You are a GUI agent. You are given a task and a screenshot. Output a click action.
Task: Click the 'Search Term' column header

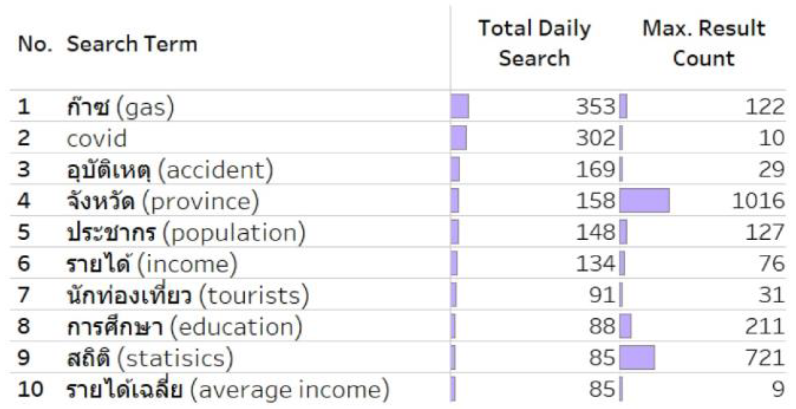click(132, 44)
